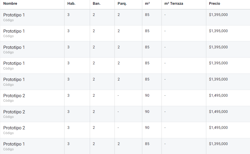Select the Parq. column header
The width and height of the screenshot is (250, 154).
coord(122,3)
